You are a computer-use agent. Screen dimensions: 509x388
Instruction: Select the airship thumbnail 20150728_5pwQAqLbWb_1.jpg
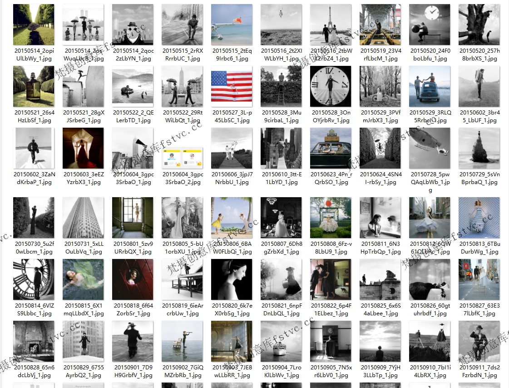(430, 148)
